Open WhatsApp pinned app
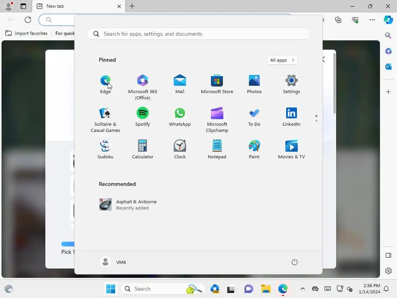This screenshot has width=397, height=298. [x=180, y=117]
